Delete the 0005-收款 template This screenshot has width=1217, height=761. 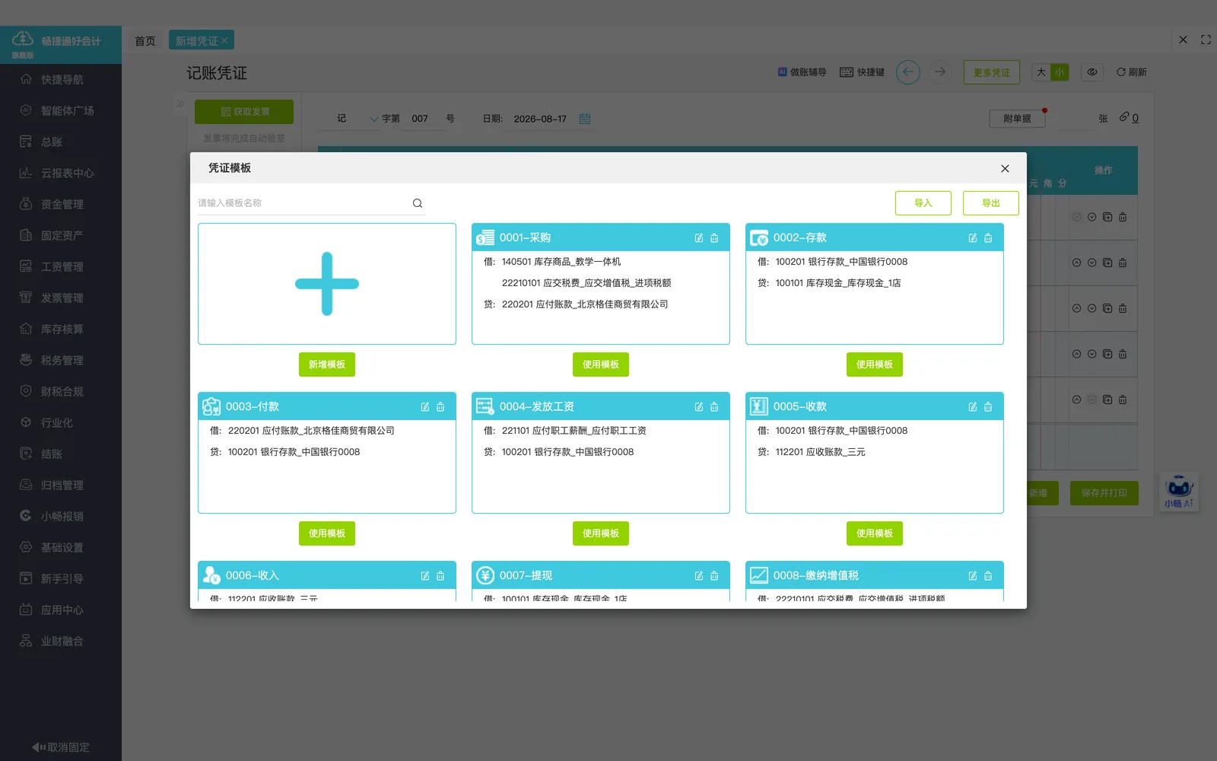point(988,407)
